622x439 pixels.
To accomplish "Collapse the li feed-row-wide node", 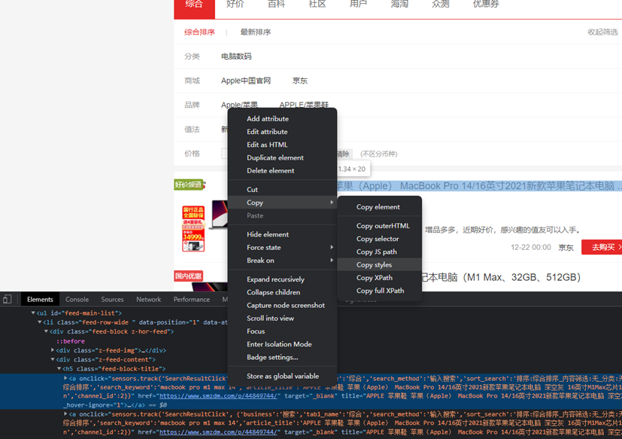I will (40, 322).
